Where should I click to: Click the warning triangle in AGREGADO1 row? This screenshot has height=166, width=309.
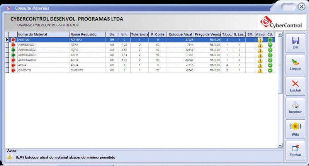(x=260, y=45)
